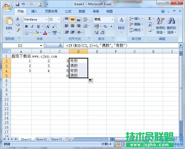Click the Name Box showing D2

[x=21, y=45]
